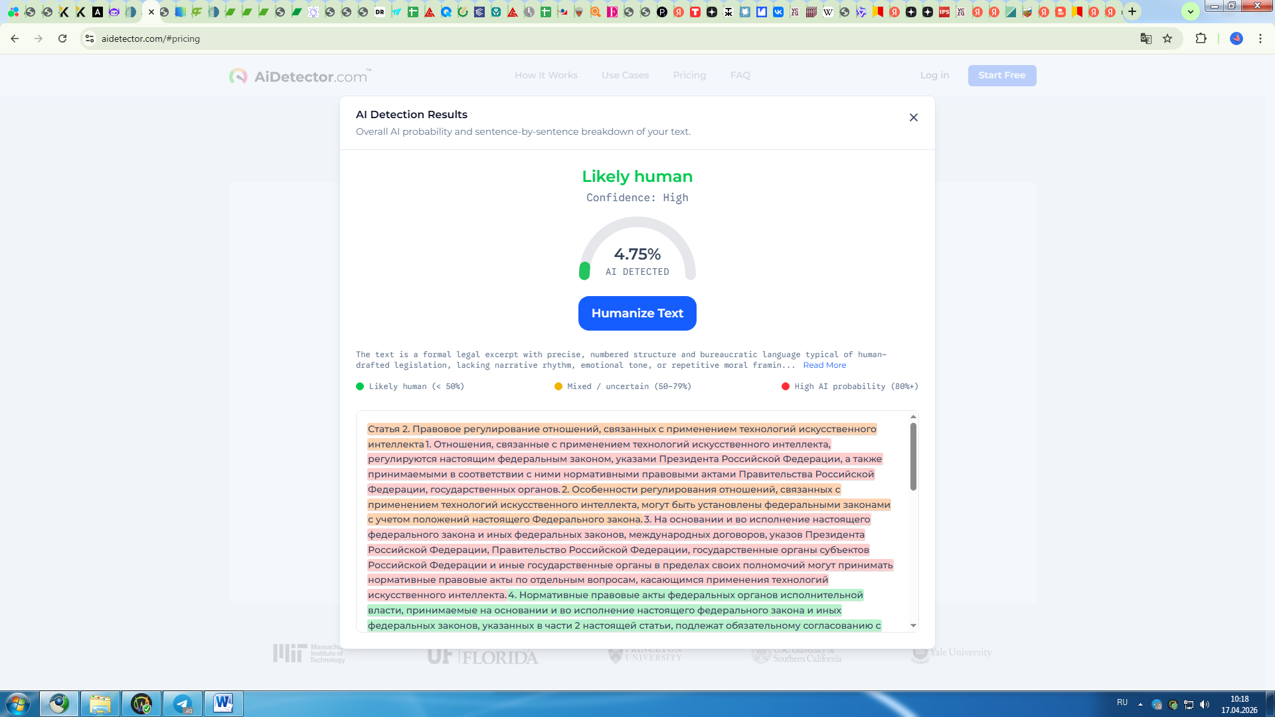This screenshot has height=717, width=1275.
Task: Switch to the red IPS tab
Action: tap(944, 12)
